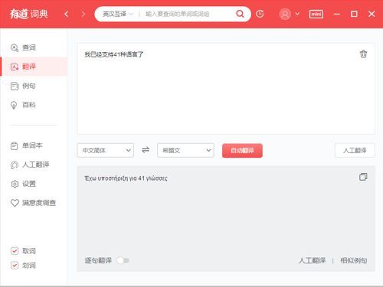Switch to mini mode
383x287 pixels.
pyautogui.click(x=316, y=14)
